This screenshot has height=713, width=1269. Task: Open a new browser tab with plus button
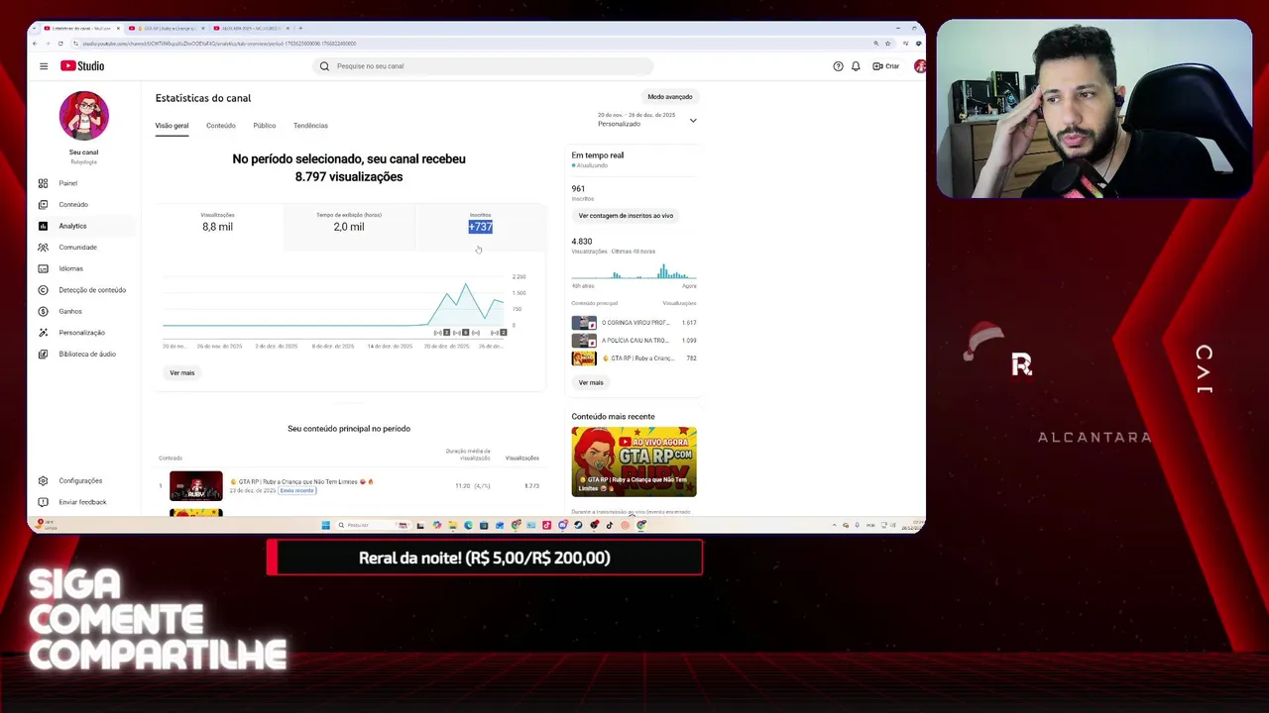pos(300,29)
